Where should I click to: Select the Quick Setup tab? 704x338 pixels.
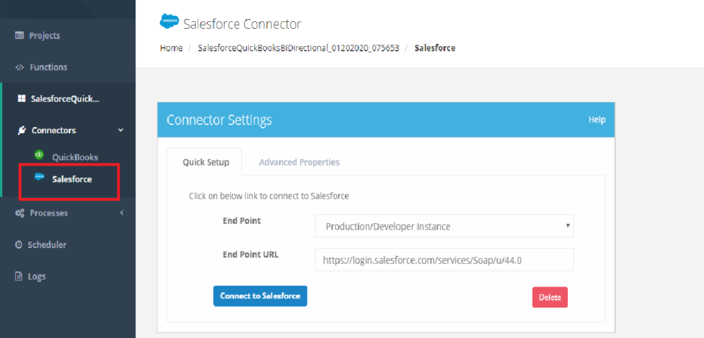point(204,163)
